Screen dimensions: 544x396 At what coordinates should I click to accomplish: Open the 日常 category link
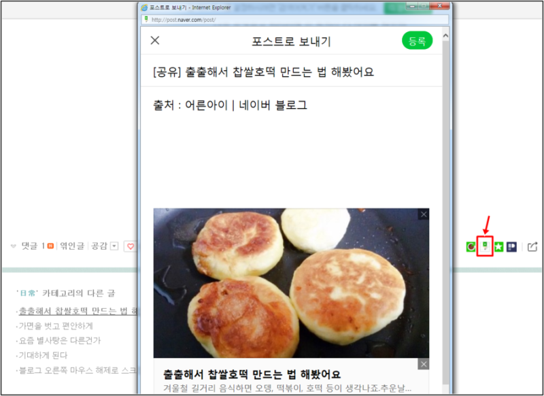(x=28, y=293)
